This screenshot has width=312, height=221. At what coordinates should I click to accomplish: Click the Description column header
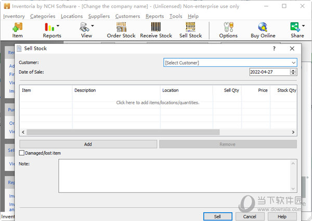tap(116, 90)
